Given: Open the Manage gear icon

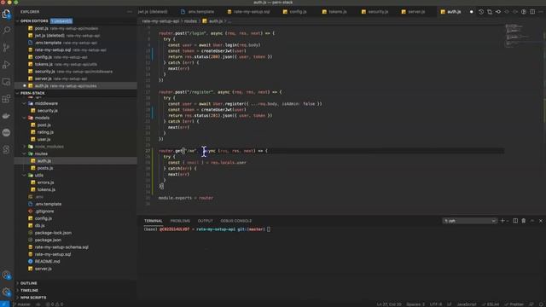Looking at the screenshot, I should 6,292.
